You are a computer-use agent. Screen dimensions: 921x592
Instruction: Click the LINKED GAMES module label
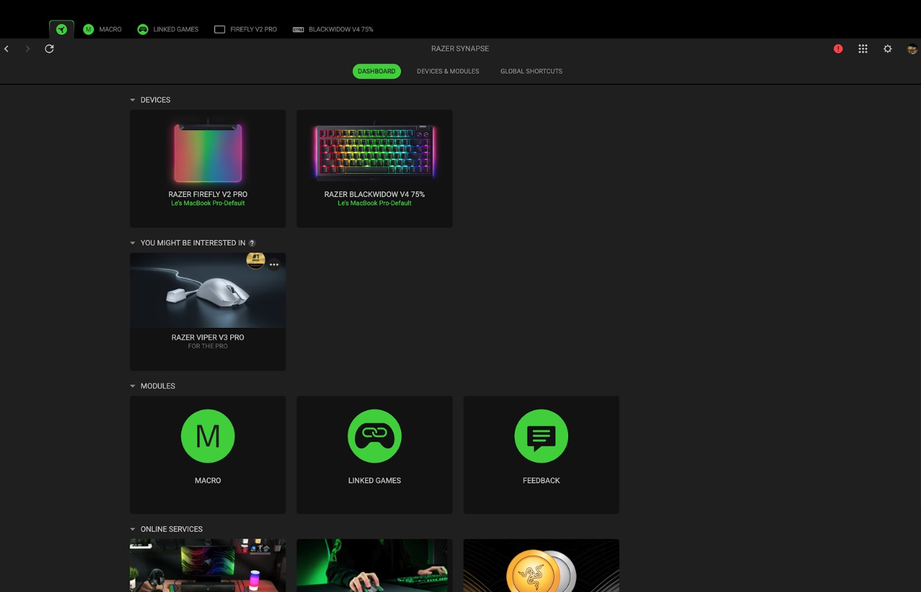click(x=374, y=481)
